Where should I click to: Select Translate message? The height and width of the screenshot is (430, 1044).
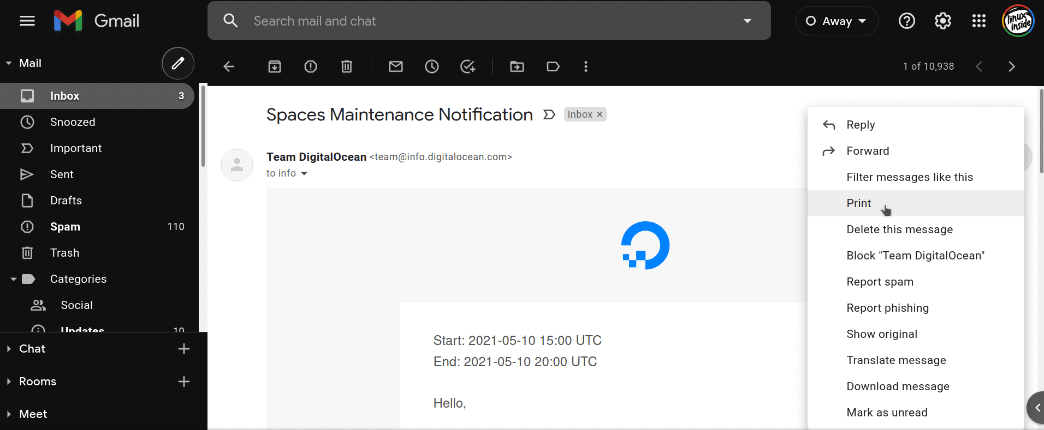916,360
